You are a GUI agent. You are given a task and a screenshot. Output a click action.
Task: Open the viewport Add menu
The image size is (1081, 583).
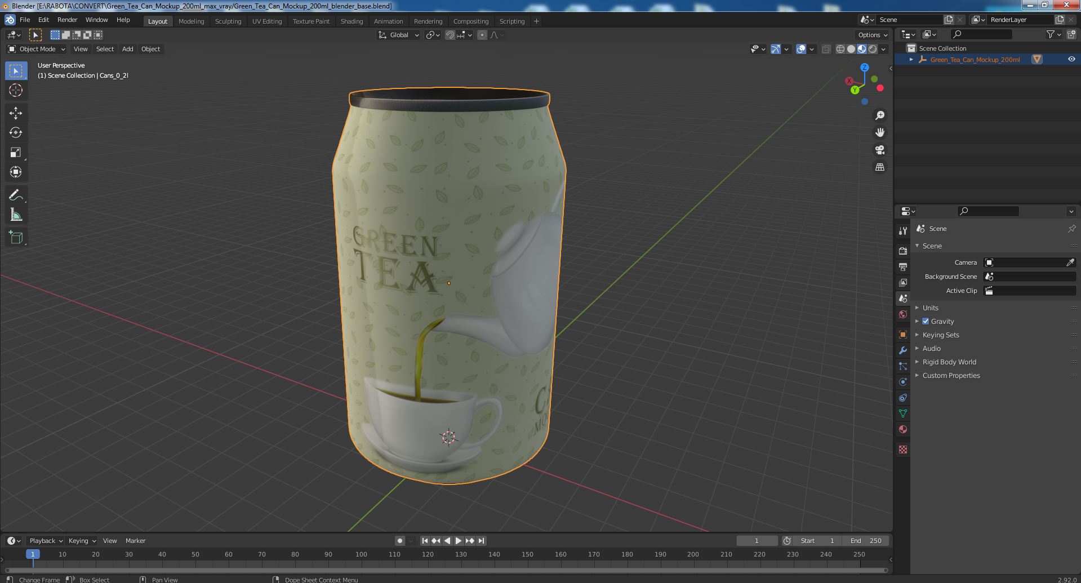[x=128, y=49]
